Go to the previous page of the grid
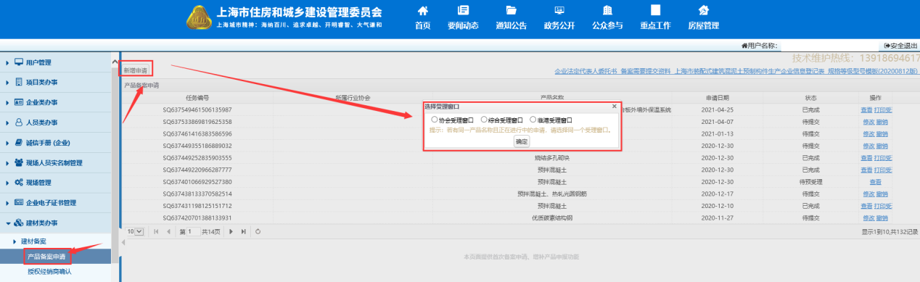Image resolution: width=920 pixels, height=282 pixels. point(169,231)
